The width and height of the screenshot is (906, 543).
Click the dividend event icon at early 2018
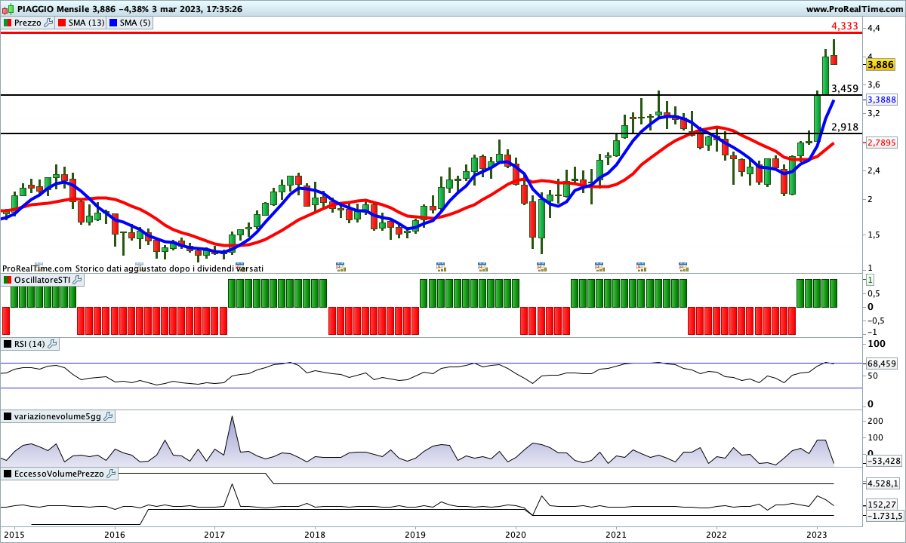pos(340,266)
